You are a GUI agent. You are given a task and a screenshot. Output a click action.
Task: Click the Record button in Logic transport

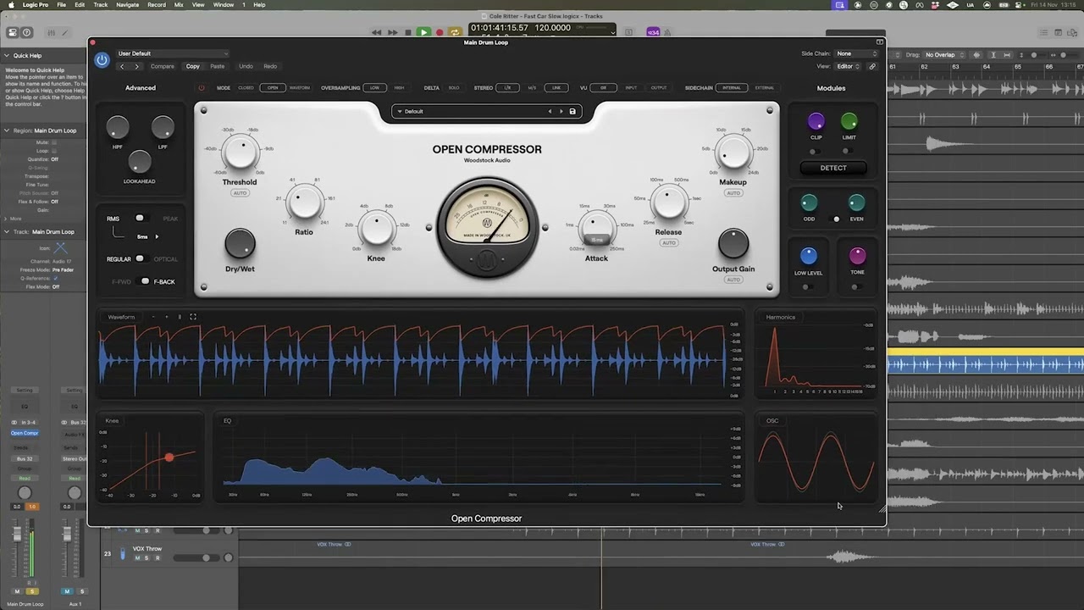tap(440, 32)
